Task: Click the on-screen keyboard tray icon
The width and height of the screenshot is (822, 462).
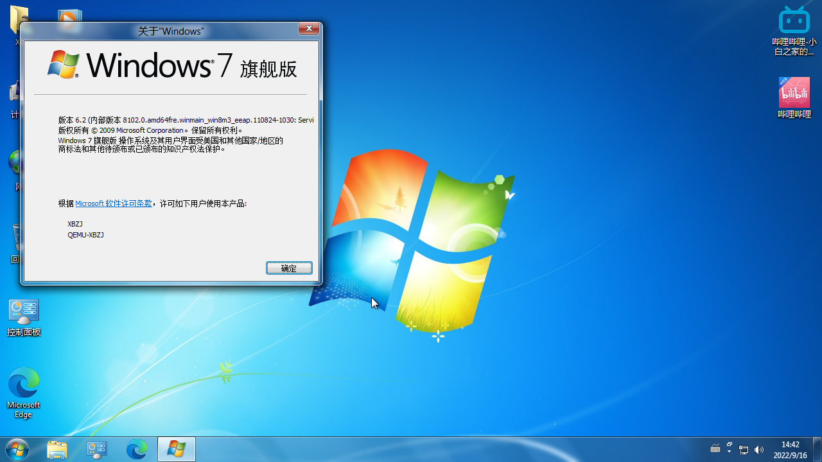Action: pyautogui.click(x=715, y=449)
